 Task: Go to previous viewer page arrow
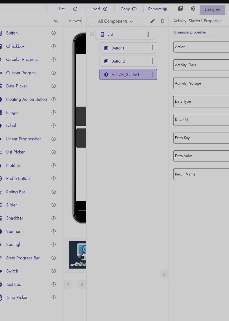coord(68,284)
